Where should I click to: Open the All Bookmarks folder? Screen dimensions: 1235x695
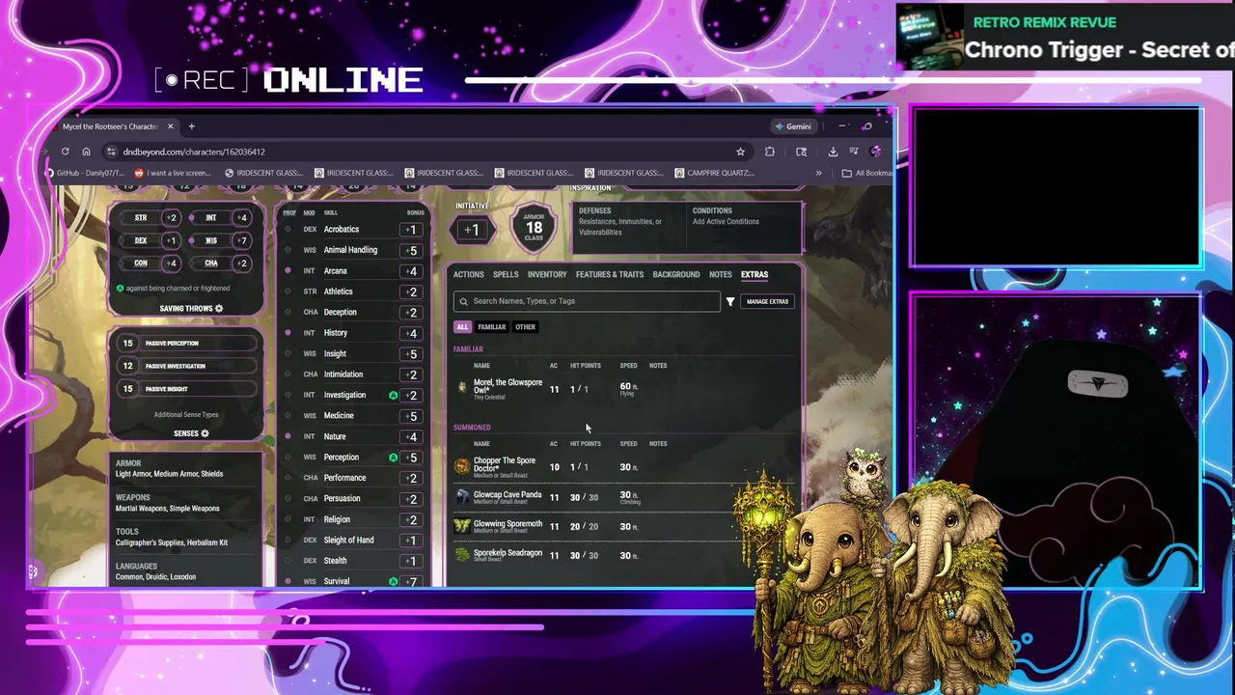coord(866,173)
